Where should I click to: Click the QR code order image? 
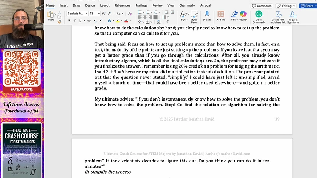[x=21, y=68]
